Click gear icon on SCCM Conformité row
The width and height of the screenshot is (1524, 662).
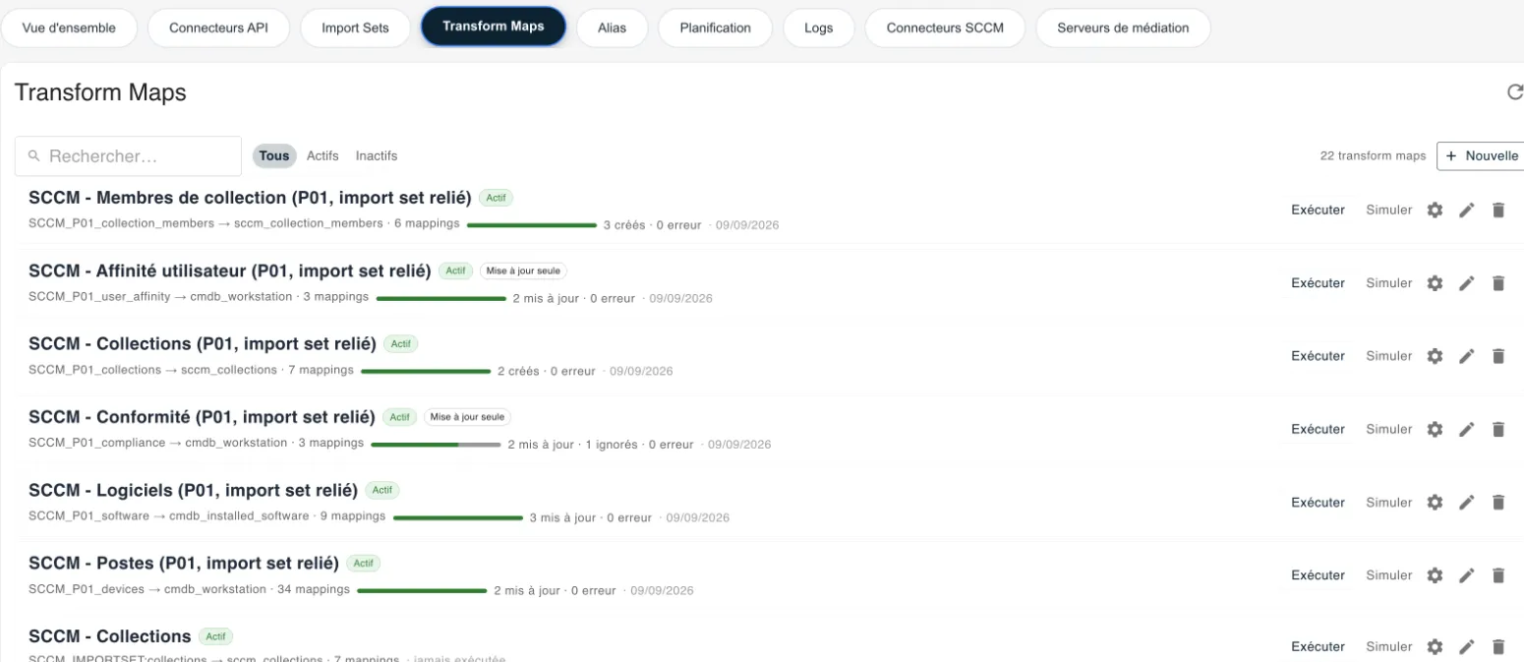click(1435, 429)
